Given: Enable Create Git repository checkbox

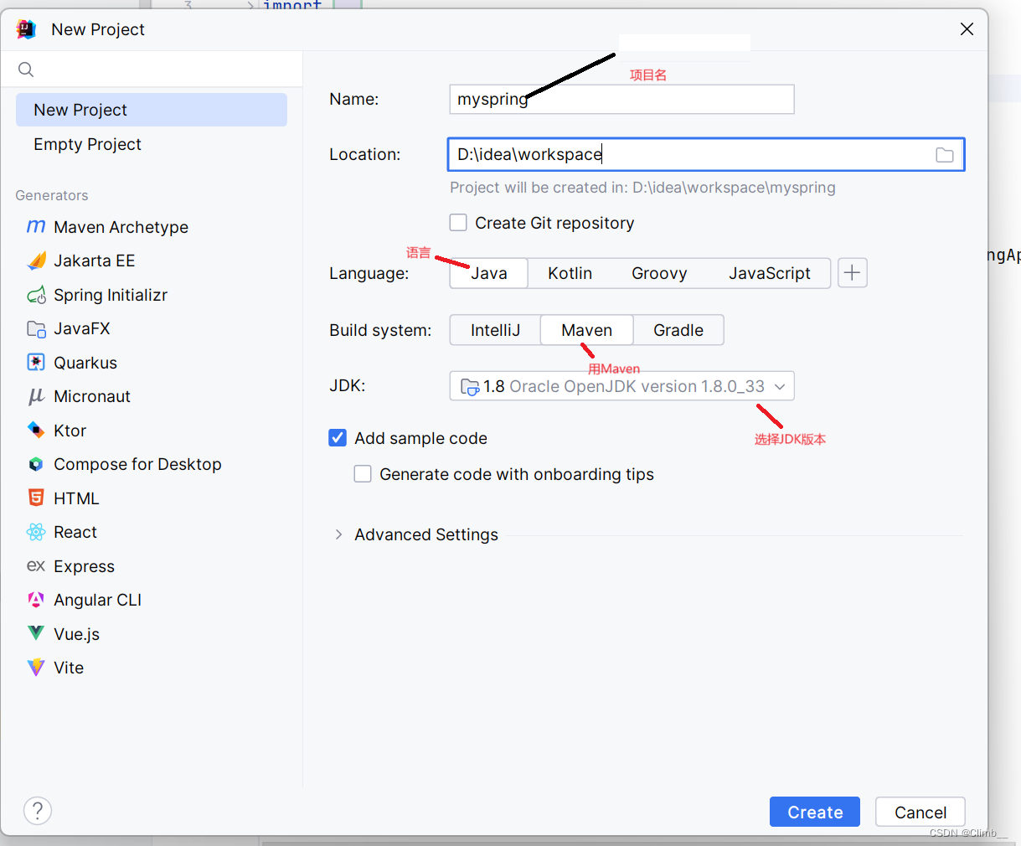Looking at the screenshot, I should (x=458, y=223).
